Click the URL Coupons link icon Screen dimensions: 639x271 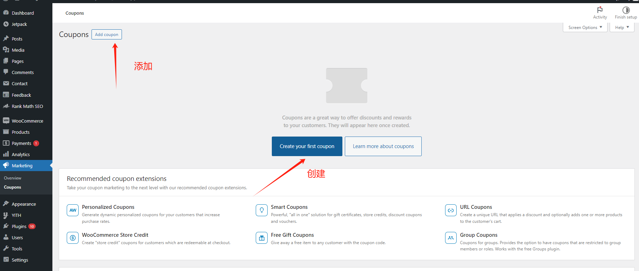[451, 210]
